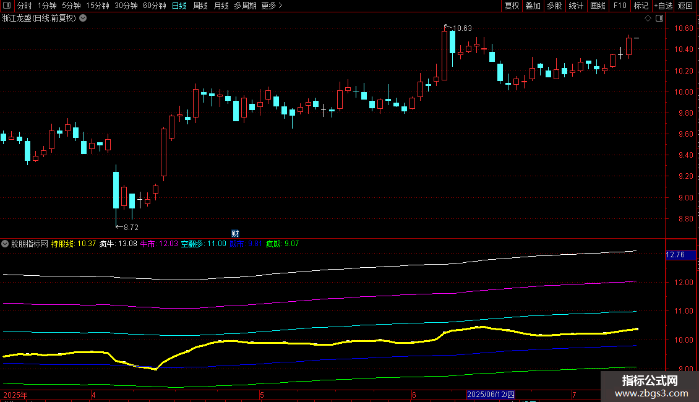The image size is (699, 402).
Task: Click month 5 marker on time axis
Action: pyautogui.click(x=262, y=395)
